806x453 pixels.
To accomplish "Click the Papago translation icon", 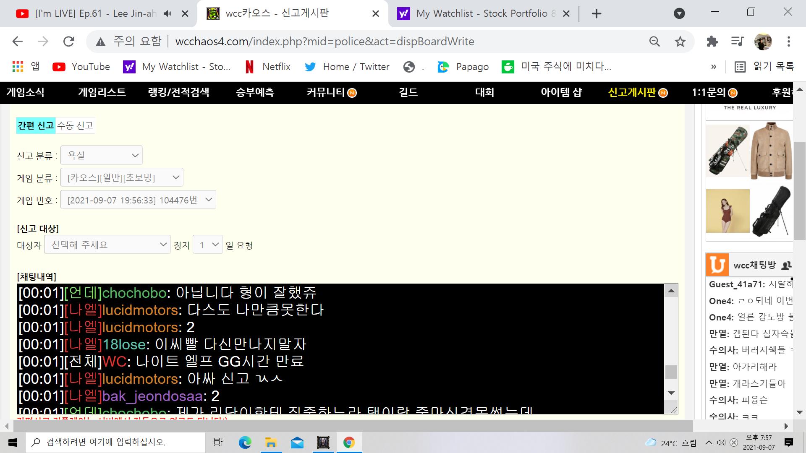I will tap(443, 66).
